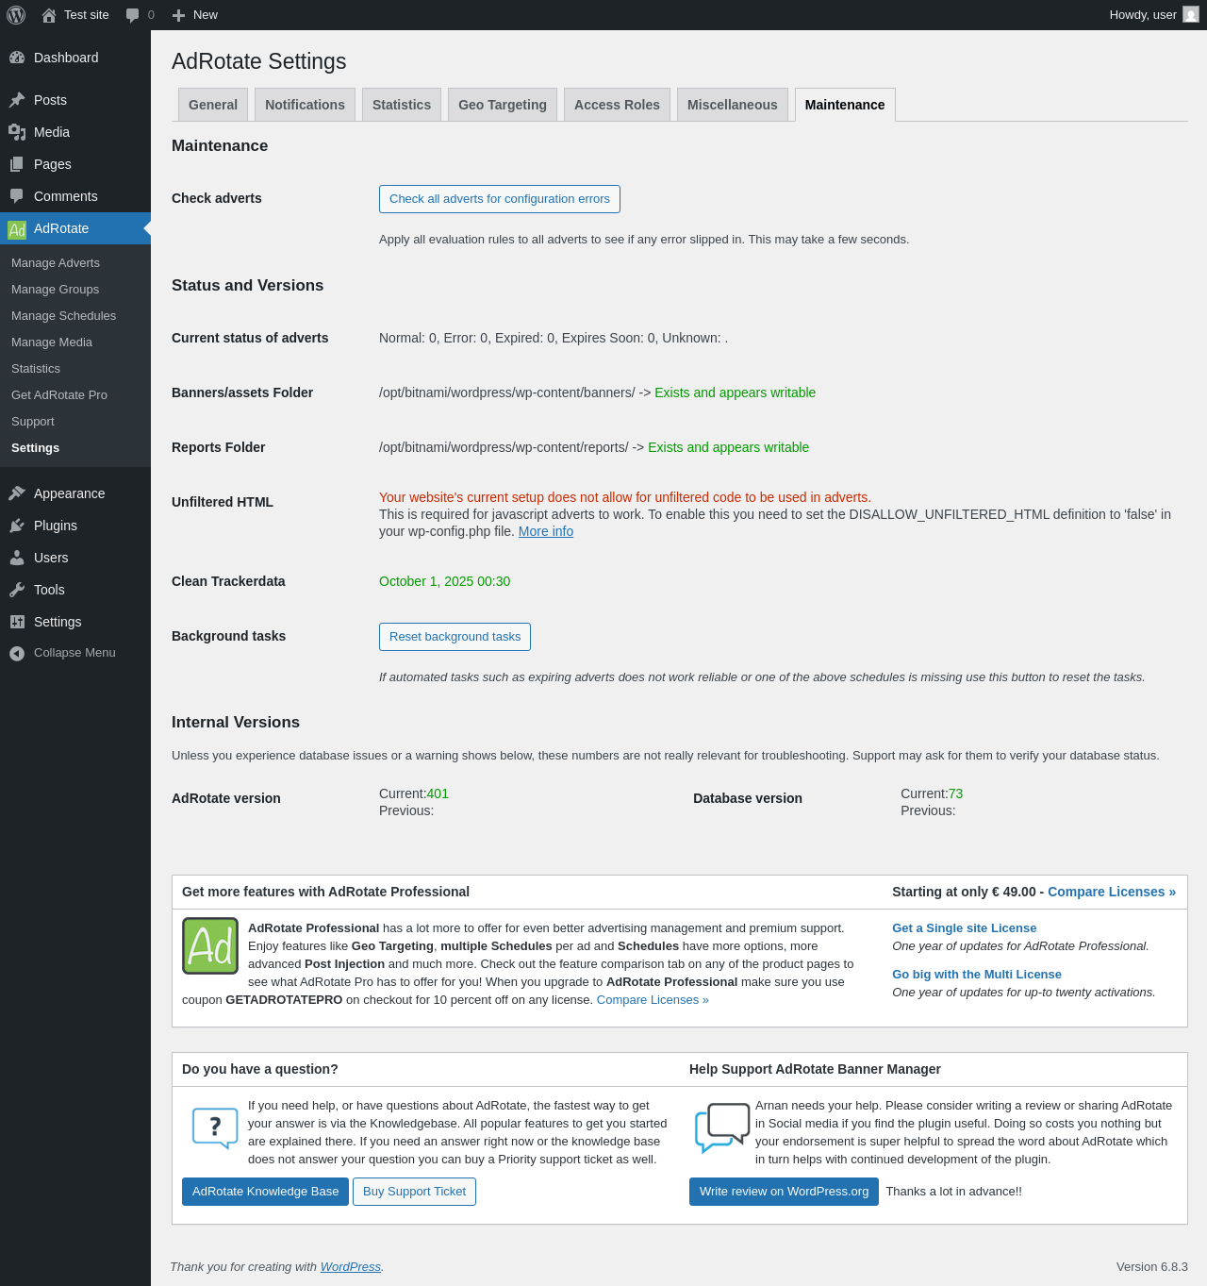The width and height of the screenshot is (1207, 1286).
Task: Follow the More info link
Action: click(546, 531)
